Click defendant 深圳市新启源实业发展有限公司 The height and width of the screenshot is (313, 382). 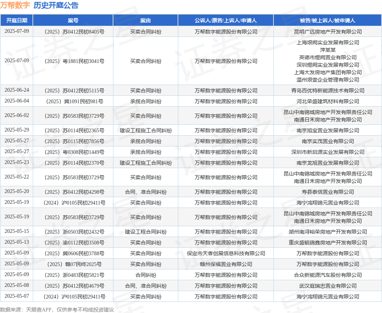pos(328,152)
